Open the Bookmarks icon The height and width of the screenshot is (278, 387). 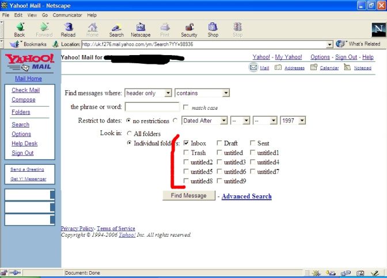pyautogui.click(x=14, y=44)
